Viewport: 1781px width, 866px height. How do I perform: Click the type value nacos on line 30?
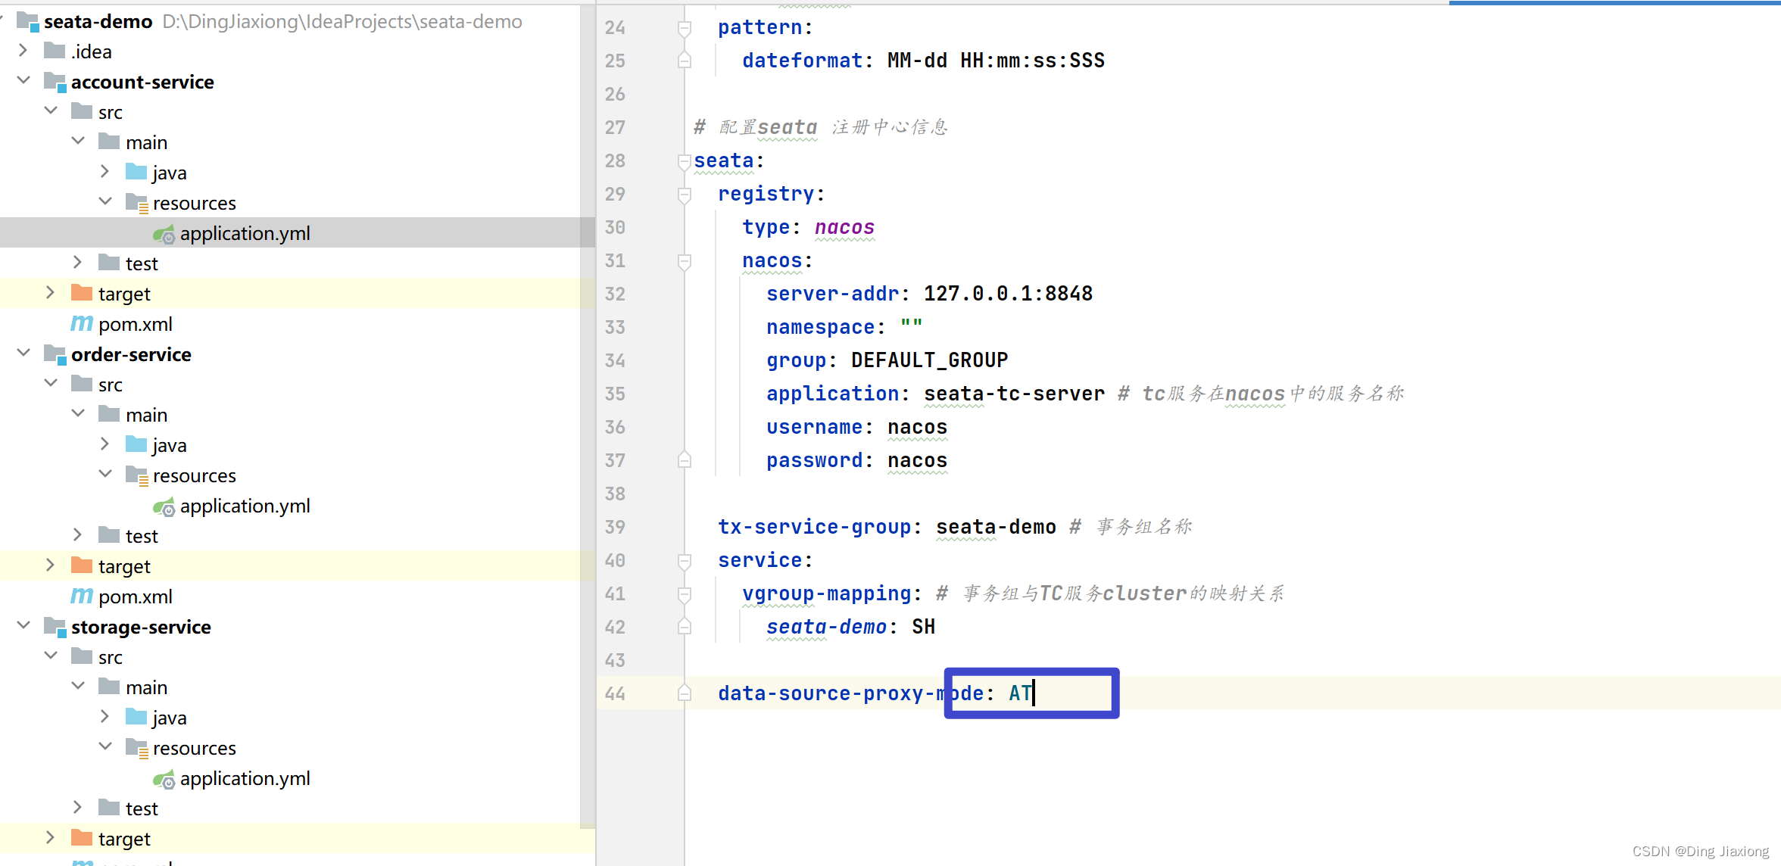coord(844,227)
